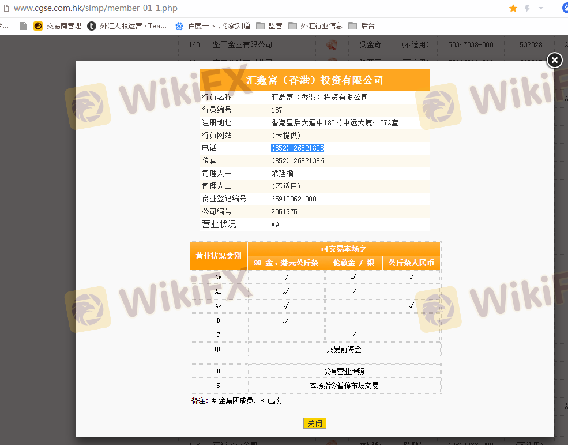Click the search icon in row 160
Screen dimensions: 568x445
pyautogui.click(x=332, y=45)
